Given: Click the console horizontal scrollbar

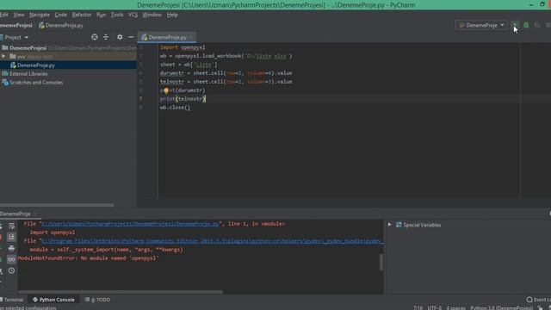Looking at the screenshot, I should (121, 292).
